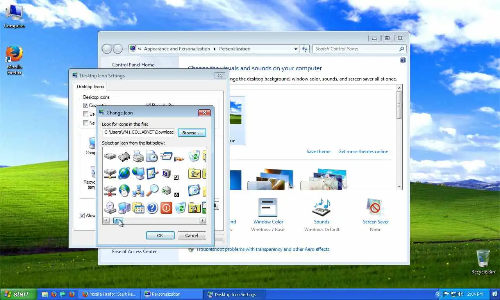Choose the folder with control panel grid icon
The image size is (500, 300).
(x=138, y=207)
